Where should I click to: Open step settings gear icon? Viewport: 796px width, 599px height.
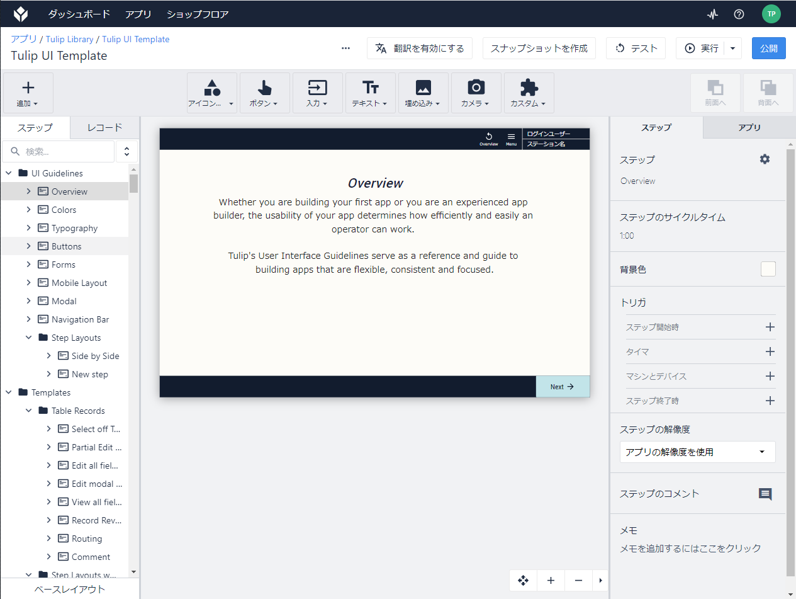click(765, 159)
